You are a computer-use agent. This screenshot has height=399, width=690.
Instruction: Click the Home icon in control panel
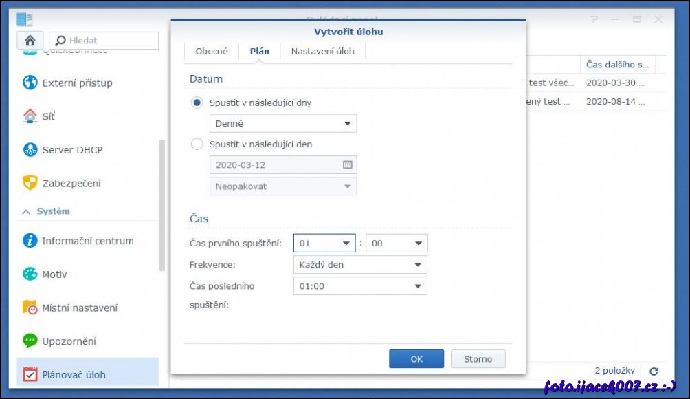(30, 41)
